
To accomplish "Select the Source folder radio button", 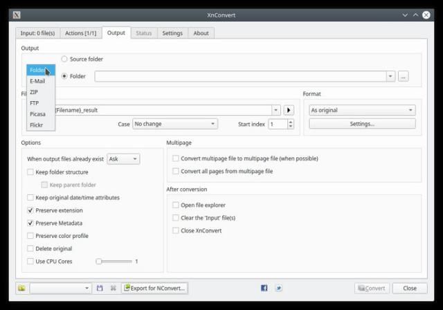I will pyautogui.click(x=65, y=60).
